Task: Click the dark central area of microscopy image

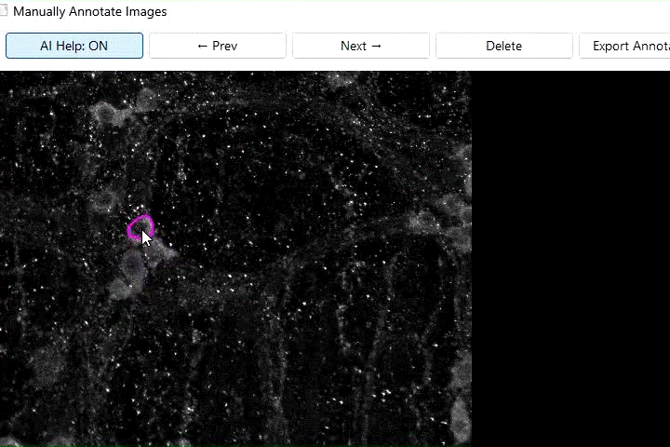Action: point(279,233)
